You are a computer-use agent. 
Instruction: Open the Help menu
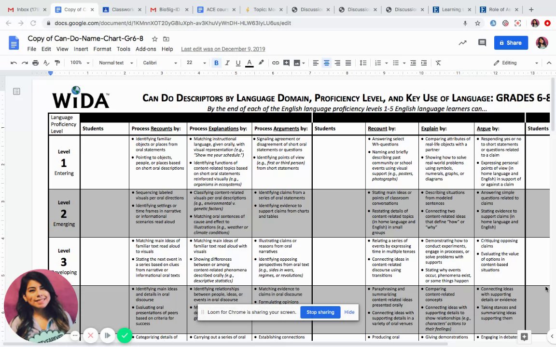[x=167, y=49]
